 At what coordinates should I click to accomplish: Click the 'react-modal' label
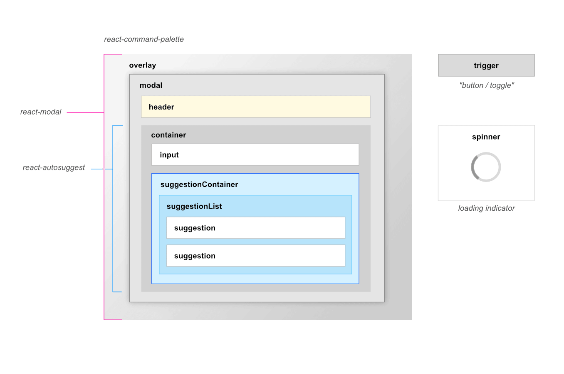pyautogui.click(x=41, y=112)
